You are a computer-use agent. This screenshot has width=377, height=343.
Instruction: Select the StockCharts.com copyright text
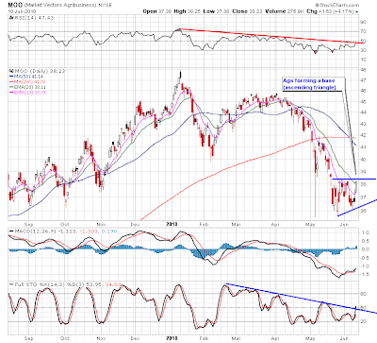337,5
